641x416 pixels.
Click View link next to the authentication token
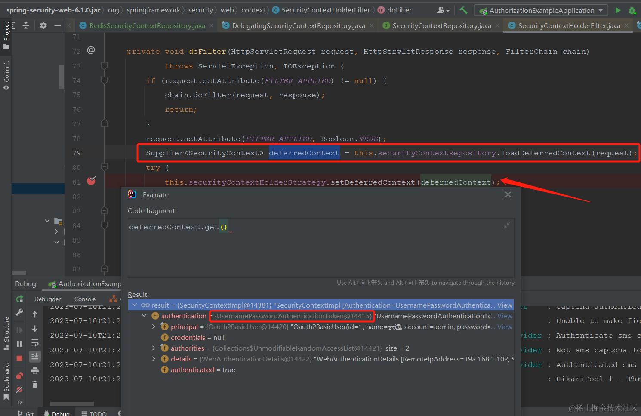coord(504,316)
